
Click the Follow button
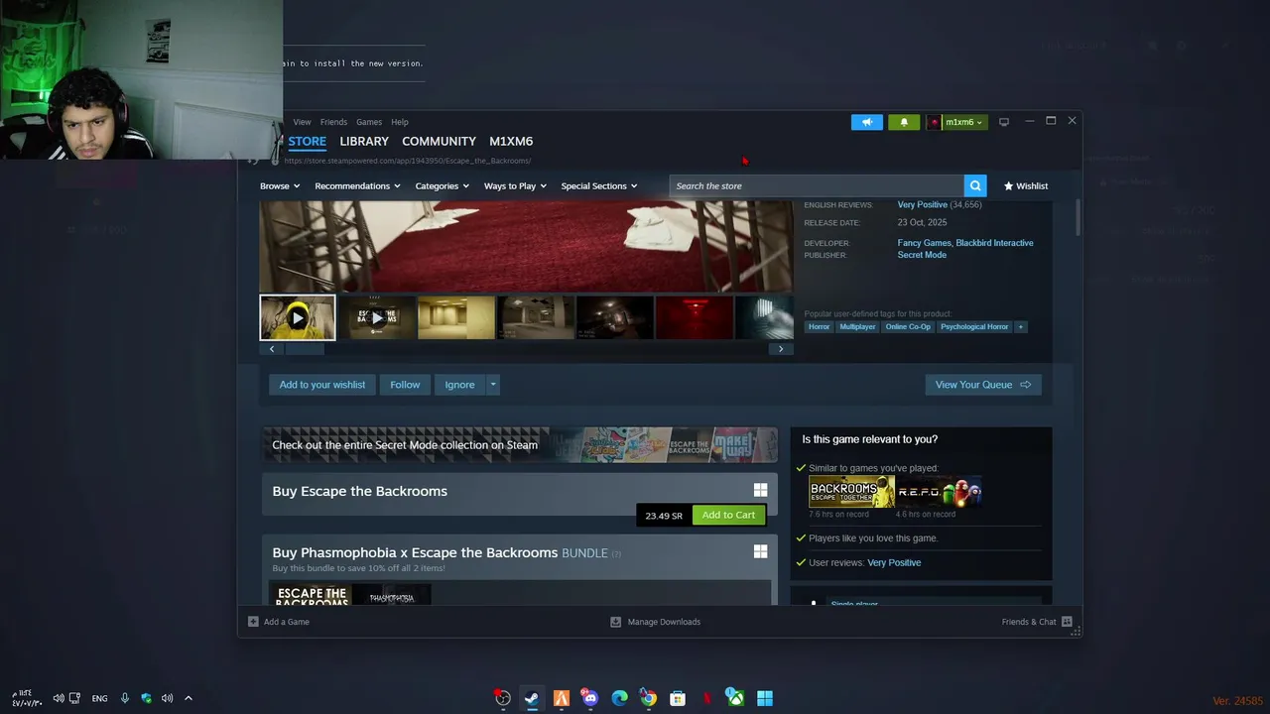pyautogui.click(x=405, y=385)
